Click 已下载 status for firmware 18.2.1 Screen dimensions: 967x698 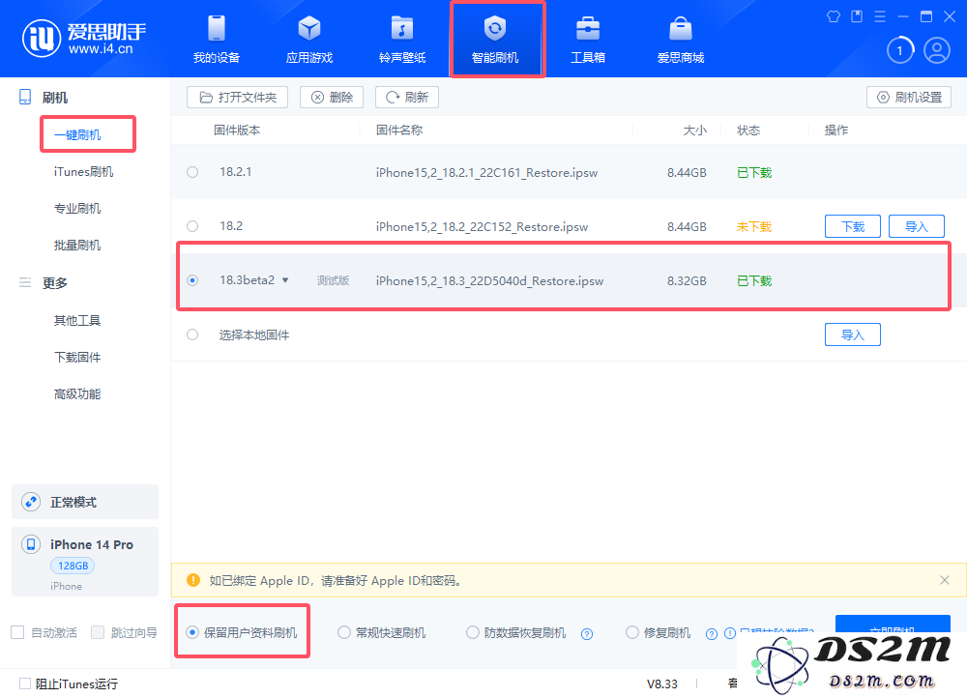pos(753,173)
